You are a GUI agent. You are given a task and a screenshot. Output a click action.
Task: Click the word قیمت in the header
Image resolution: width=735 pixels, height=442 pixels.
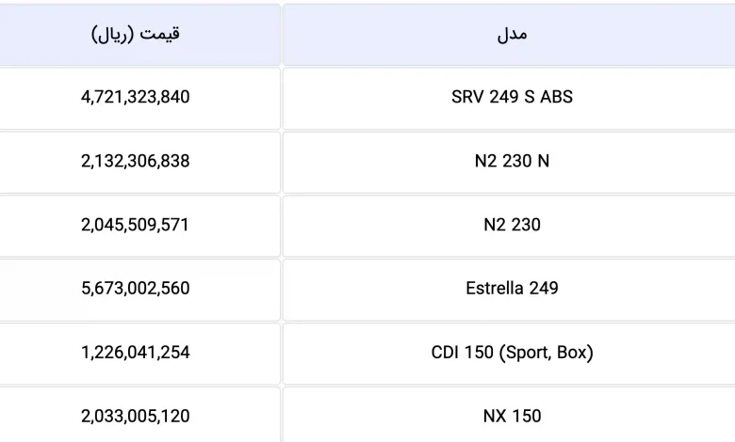(159, 34)
